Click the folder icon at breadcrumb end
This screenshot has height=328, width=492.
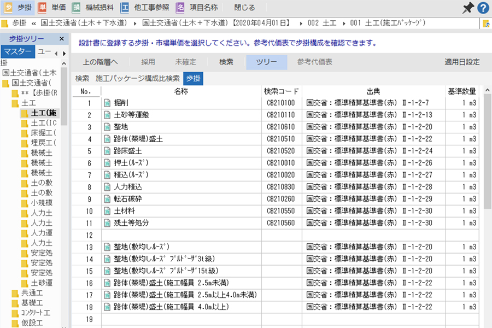point(486,23)
